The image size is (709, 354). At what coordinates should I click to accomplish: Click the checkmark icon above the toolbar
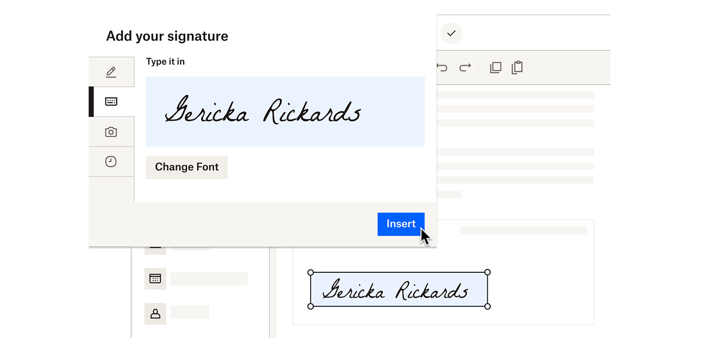tap(451, 33)
